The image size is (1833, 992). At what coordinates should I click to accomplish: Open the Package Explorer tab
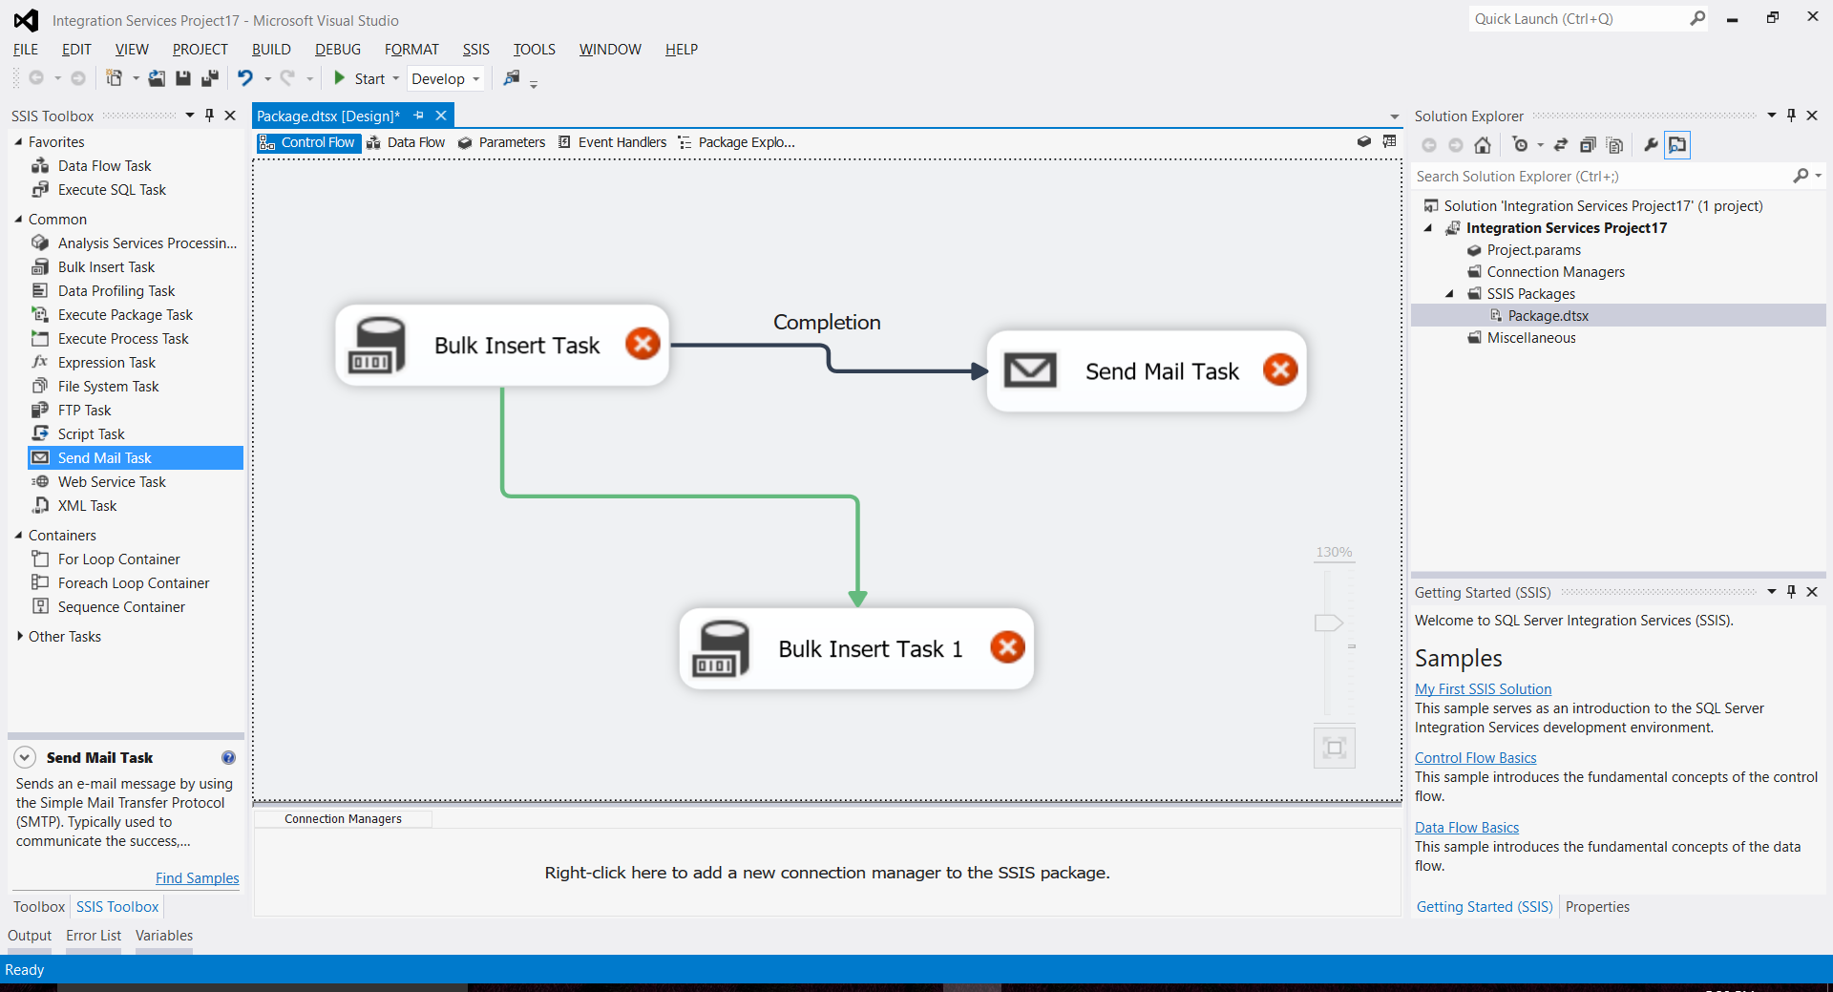click(736, 142)
